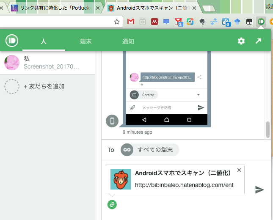The width and height of the screenshot is (273, 220).
Task: Bookmark the page with star icon
Action: click(x=117, y=22)
